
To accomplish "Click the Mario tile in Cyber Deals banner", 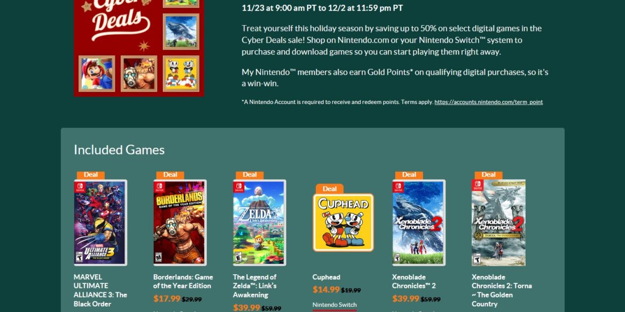I will tap(97, 74).
